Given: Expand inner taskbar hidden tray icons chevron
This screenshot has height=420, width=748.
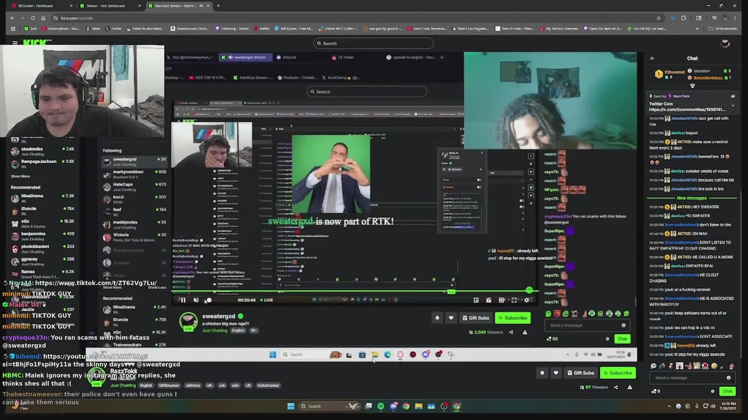Looking at the screenshot, I should (567, 355).
